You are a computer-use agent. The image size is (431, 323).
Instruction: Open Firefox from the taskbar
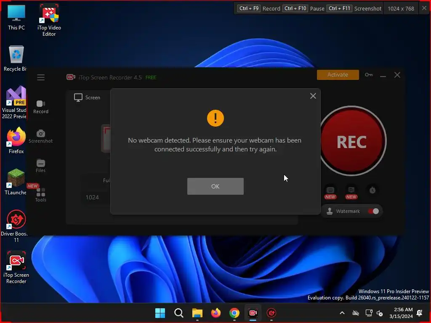coord(216,313)
